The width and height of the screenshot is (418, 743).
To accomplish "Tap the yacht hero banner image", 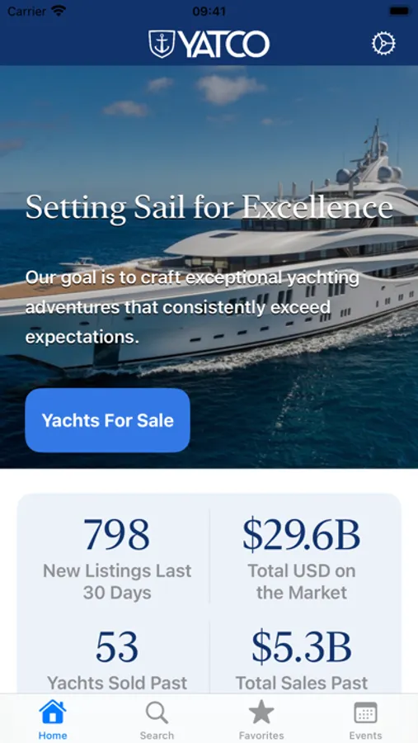I will click(x=209, y=267).
